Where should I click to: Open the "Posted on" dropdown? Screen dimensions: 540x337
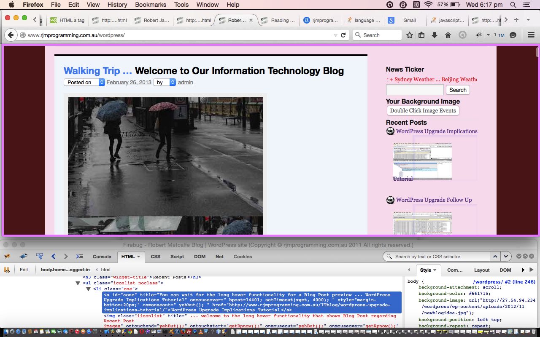pyautogui.click(x=84, y=83)
